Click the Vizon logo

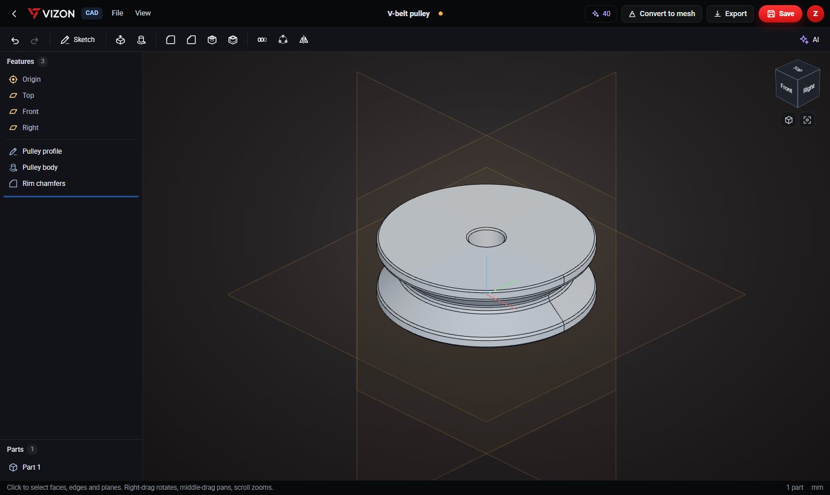[51, 13]
